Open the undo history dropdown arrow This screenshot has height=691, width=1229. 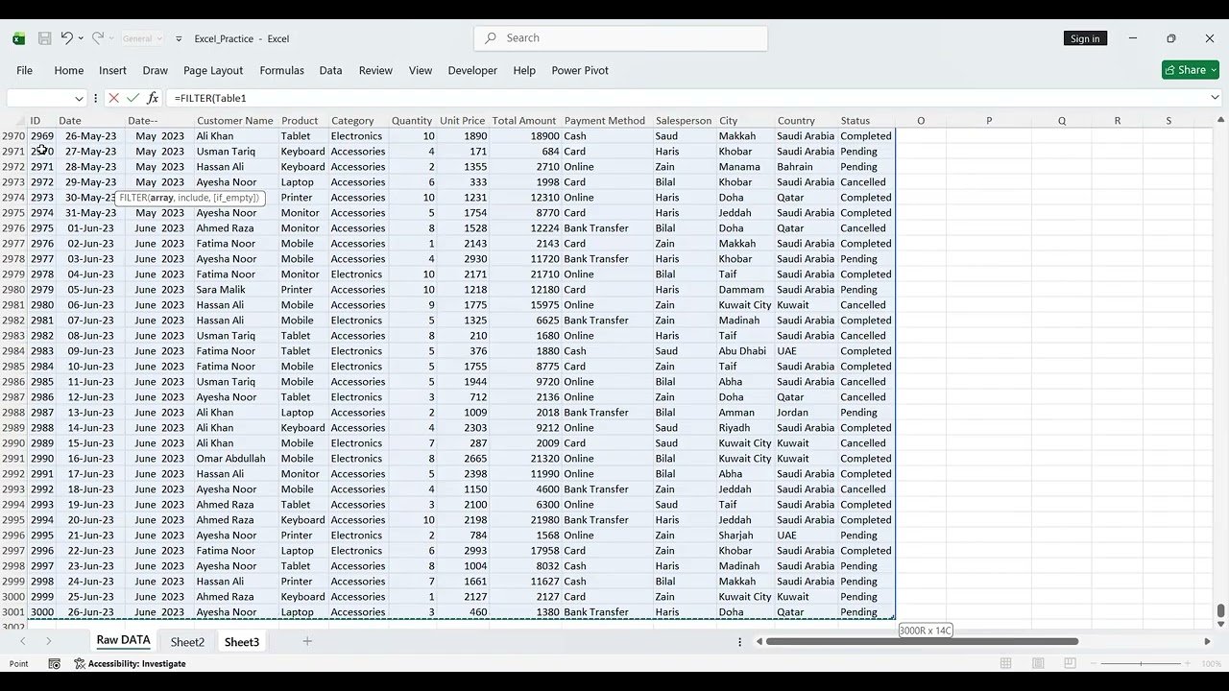tap(81, 38)
